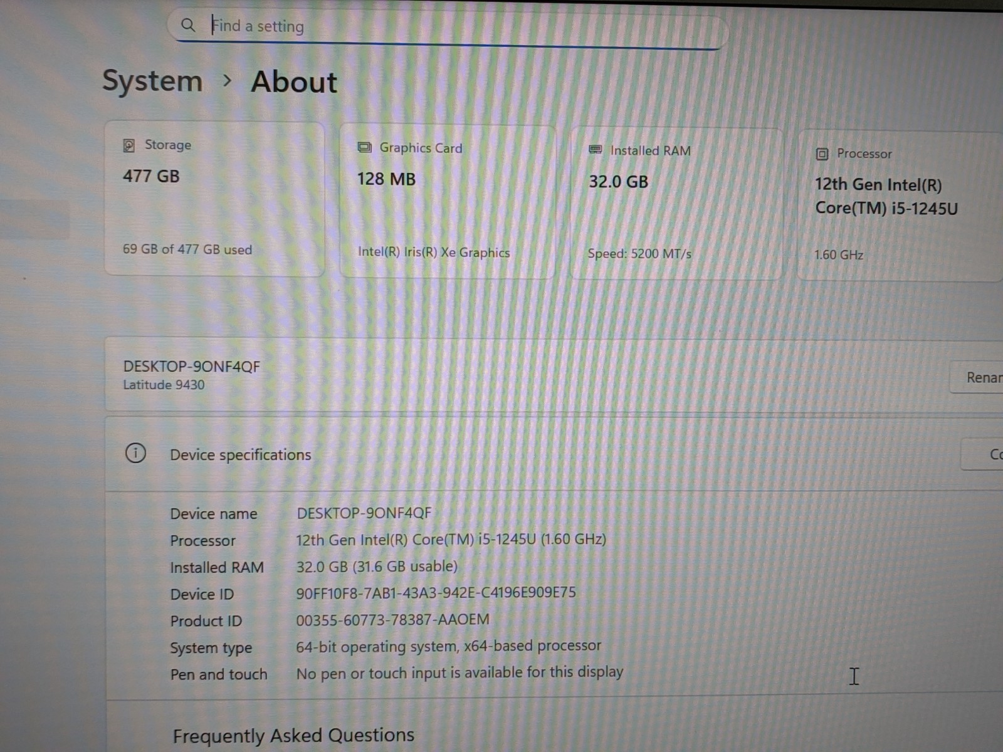Screen dimensions: 1003x752
Task: Click the breadcrumb chevron after System
Action: (x=227, y=81)
